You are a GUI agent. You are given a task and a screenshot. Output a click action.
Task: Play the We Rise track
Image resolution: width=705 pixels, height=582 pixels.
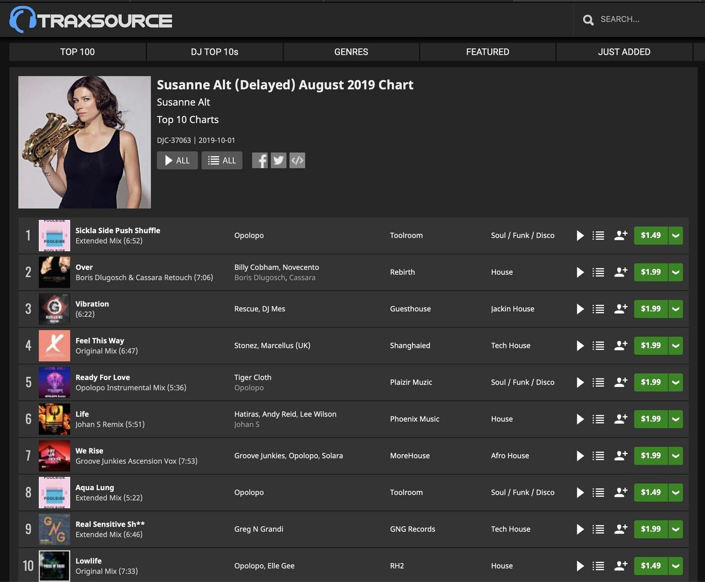click(580, 456)
